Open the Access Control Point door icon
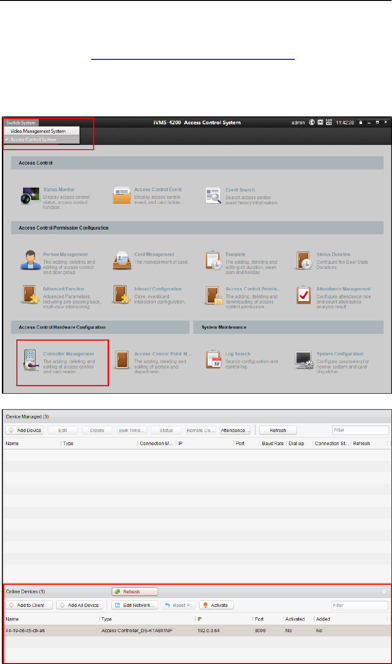The image size is (392, 664). (122, 361)
